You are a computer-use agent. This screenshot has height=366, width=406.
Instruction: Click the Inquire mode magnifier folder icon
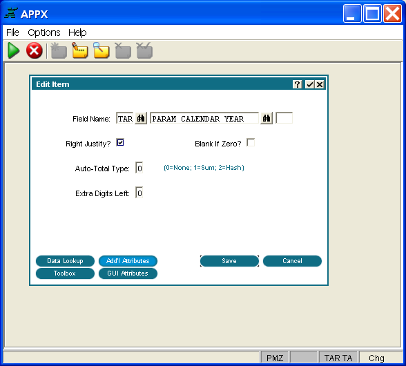101,50
